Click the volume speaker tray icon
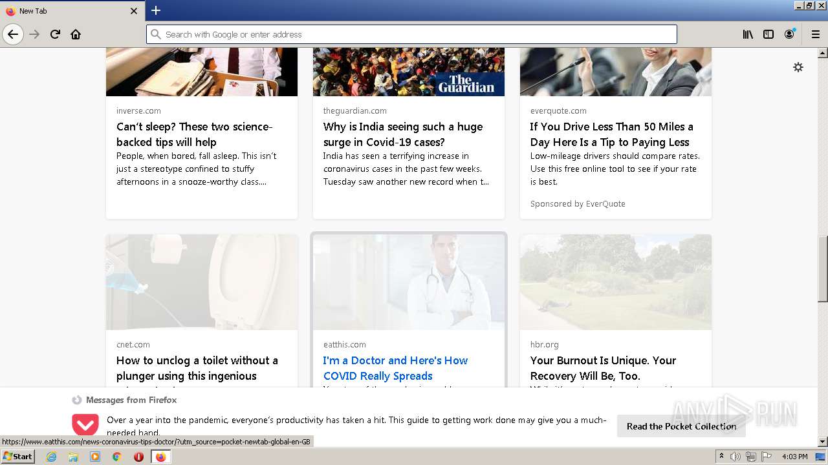This screenshot has height=465, width=828. (x=735, y=457)
